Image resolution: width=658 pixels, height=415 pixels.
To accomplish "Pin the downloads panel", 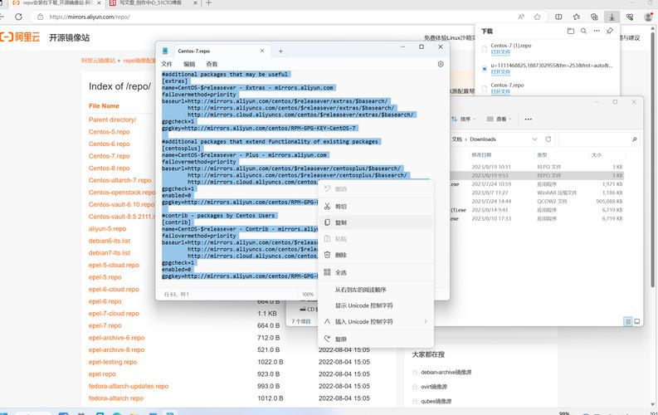I will [x=610, y=31].
